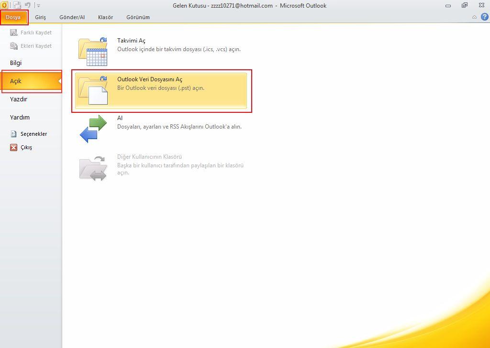Restore down the Outlook window

[464, 5]
